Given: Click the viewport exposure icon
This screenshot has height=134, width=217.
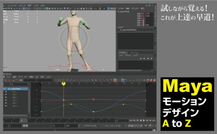Looking at the screenshot, I should coord(91,9).
